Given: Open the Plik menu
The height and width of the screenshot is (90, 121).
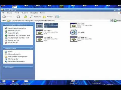Looking at the screenshot, I should 3,13.
